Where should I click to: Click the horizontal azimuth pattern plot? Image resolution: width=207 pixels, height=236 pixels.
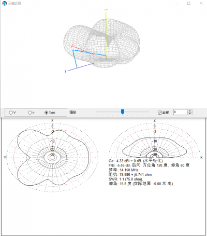tap(52, 157)
